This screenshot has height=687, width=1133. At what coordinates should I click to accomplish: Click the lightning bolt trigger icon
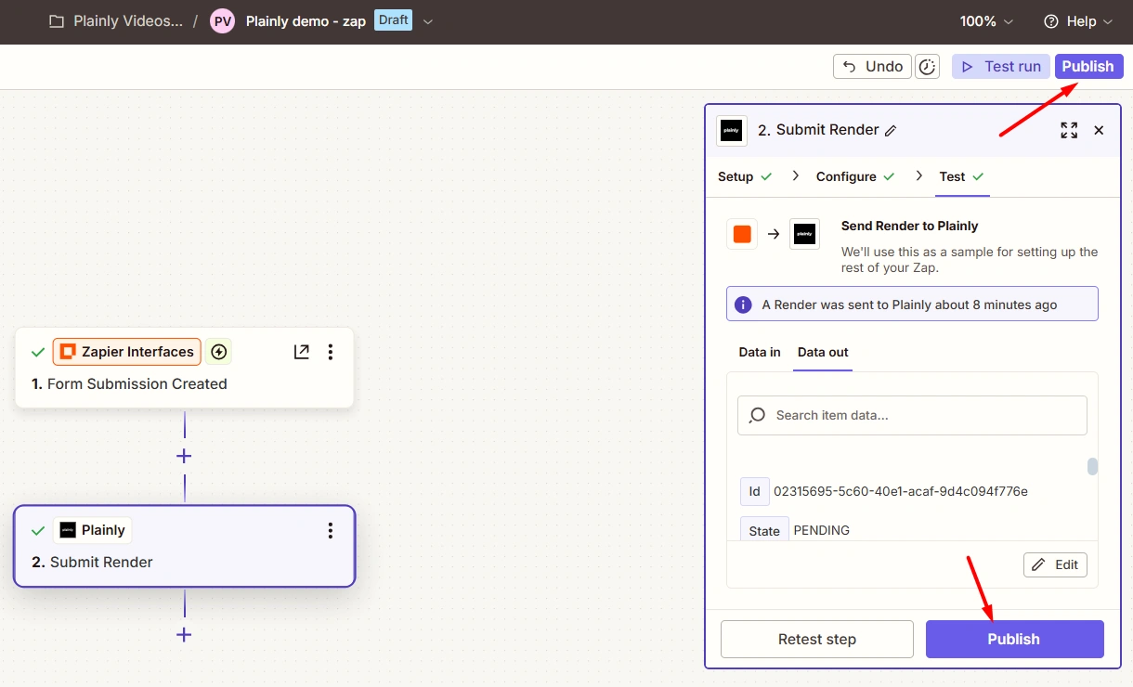[x=219, y=352]
